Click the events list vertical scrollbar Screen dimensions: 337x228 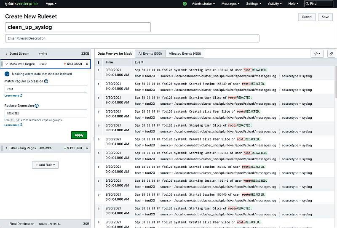click(x=336, y=82)
